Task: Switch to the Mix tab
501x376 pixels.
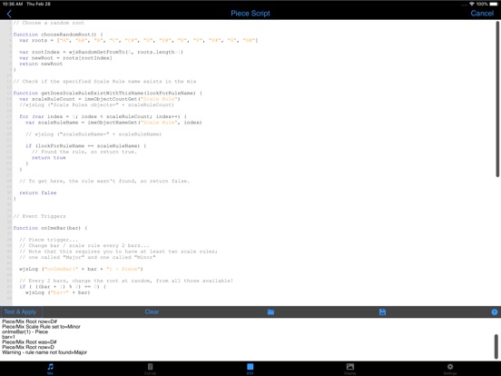Action: pos(50,369)
